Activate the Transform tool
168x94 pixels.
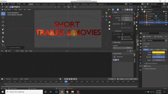pos(3,33)
